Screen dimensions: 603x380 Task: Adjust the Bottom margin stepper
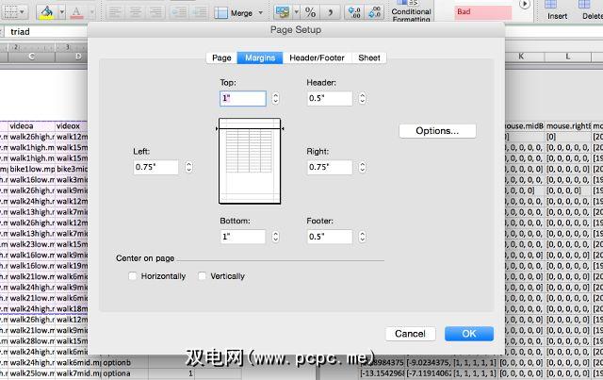[x=275, y=237]
